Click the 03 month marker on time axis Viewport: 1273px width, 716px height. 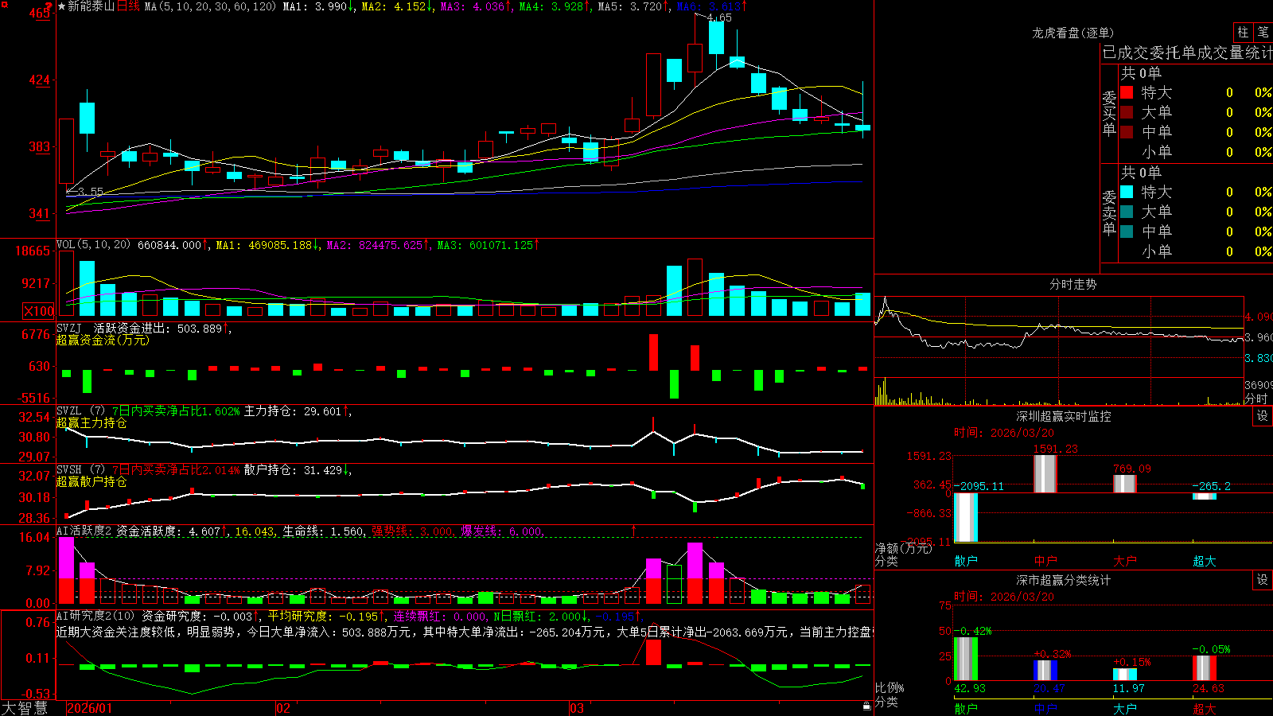pos(577,708)
